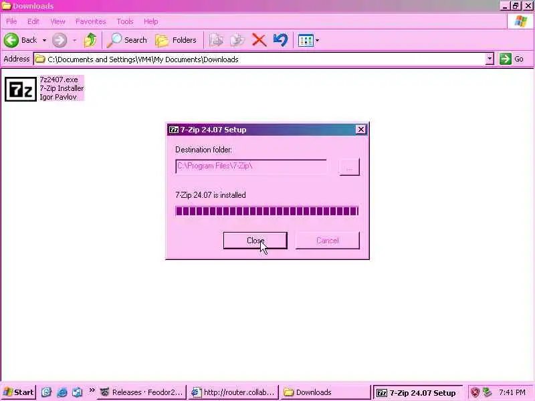Click the browse "..." button beside destination folder
The image size is (535, 401).
[x=349, y=167]
